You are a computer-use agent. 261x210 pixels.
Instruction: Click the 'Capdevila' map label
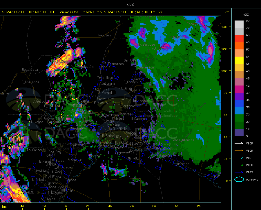(86, 67)
